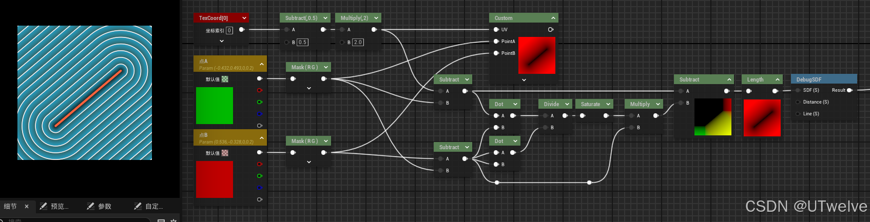Image resolution: width=870 pixels, height=222 pixels.
Task: Expand the Mask(RG) node connected to 点B
Action: [x=309, y=162]
